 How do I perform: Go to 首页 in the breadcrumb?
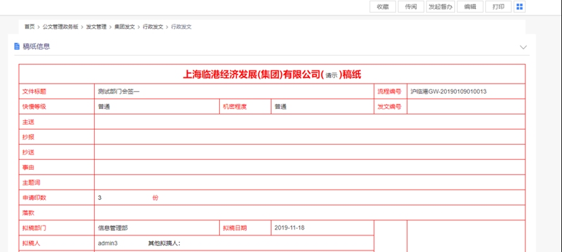tap(29, 27)
